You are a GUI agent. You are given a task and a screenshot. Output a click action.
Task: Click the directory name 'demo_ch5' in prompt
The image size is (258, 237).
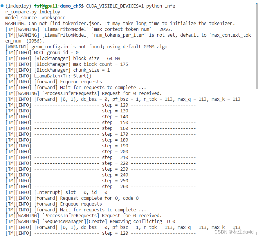(71, 6)
